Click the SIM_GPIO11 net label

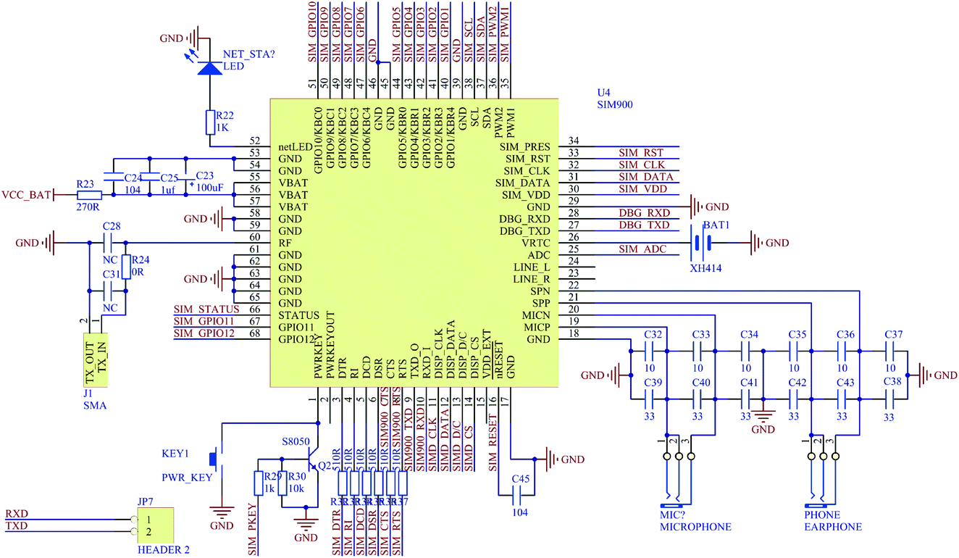point(204,321)
